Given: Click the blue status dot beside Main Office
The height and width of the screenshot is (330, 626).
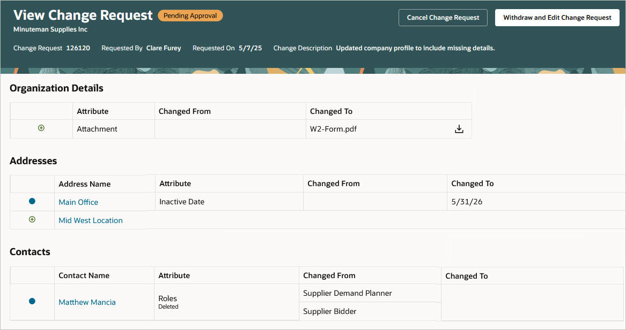Looking at the screenshot, I should (32, 202).
